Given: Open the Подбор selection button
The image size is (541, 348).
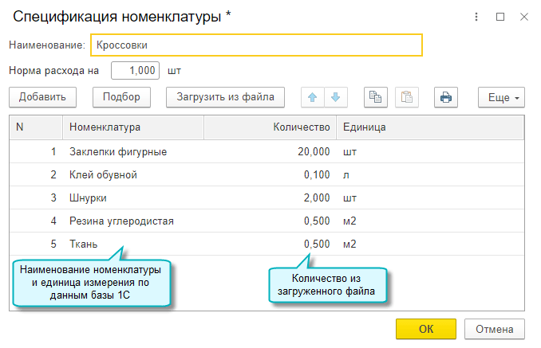Looking at the screenshot, I should tap(121, 97).
